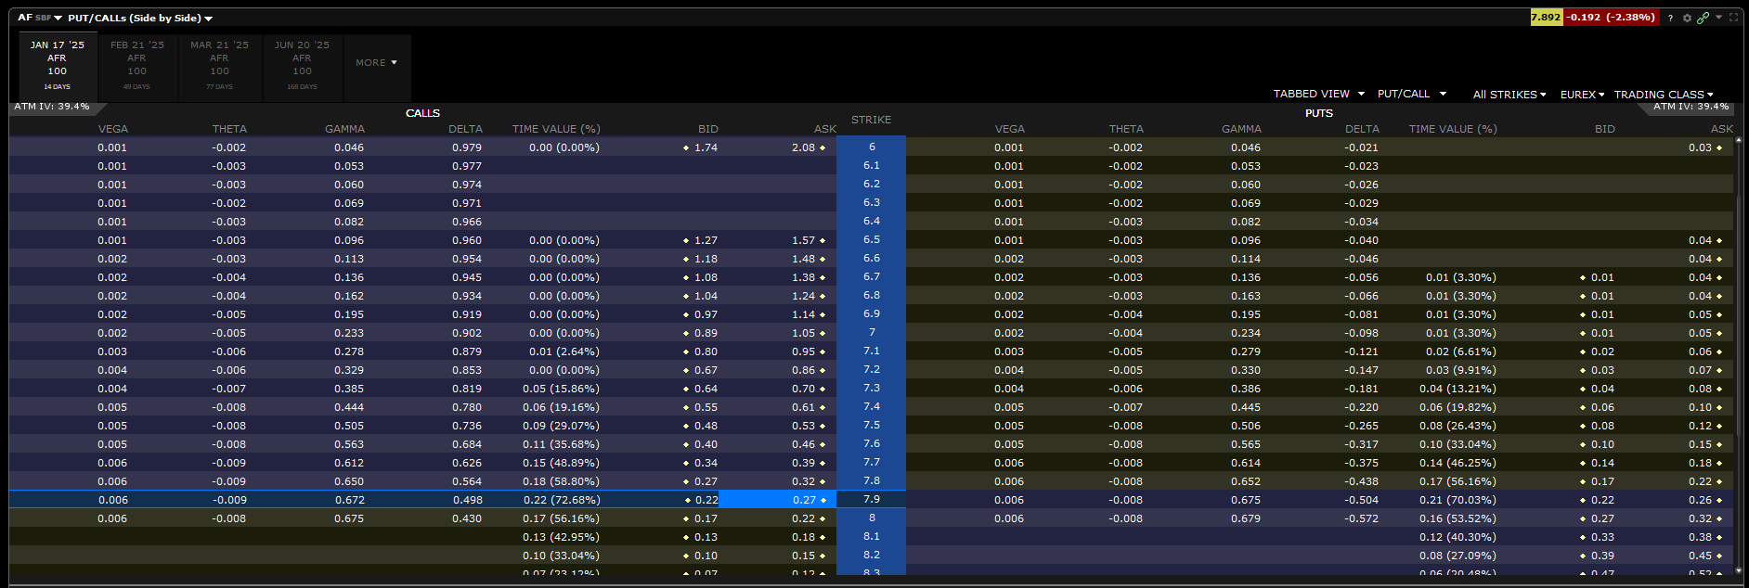This screenshot has width=1749, height=588.
Task: Open settings via the gear icon
Action: point(1687,18)
